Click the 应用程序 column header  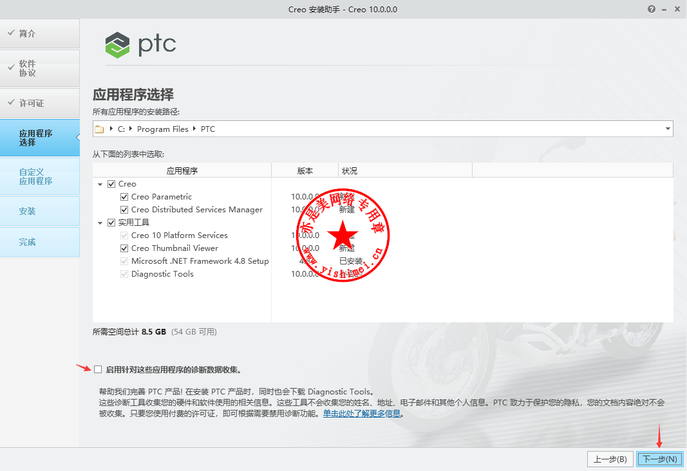[x=182, y=171]
